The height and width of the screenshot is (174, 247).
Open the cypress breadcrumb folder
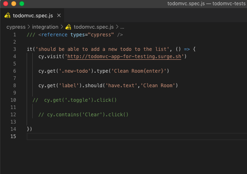pyautogui.click(x=16, y=27)
